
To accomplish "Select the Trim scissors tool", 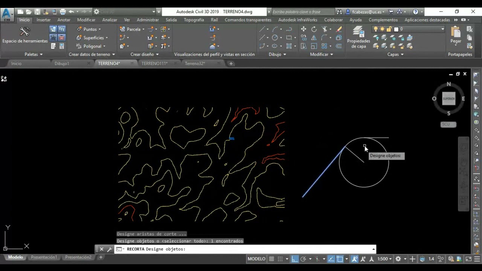I will tap(325, 29).
